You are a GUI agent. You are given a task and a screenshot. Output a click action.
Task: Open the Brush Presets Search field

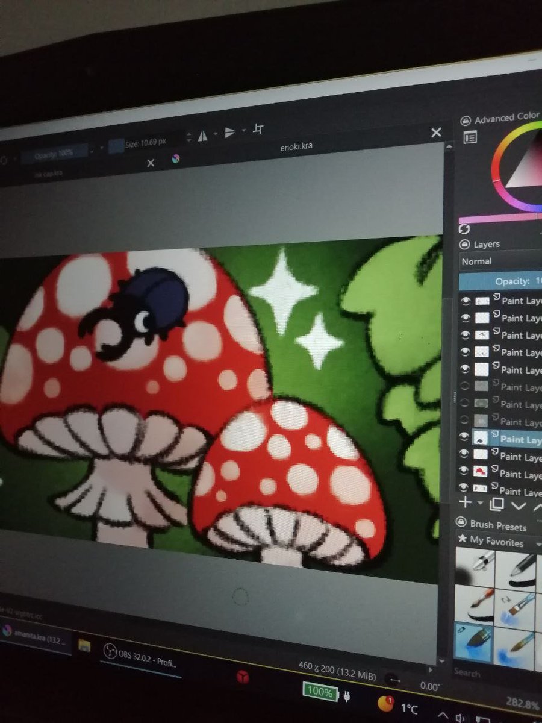[476, 674]
